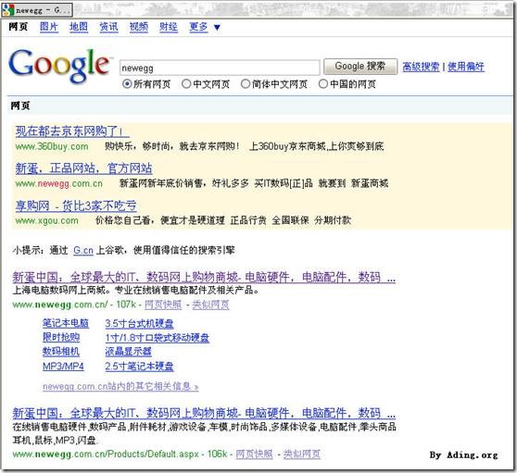Open 类似网页 for the newegg.com.cn/ result
This screenshot has height=473, width=517.
pos(210,305)
